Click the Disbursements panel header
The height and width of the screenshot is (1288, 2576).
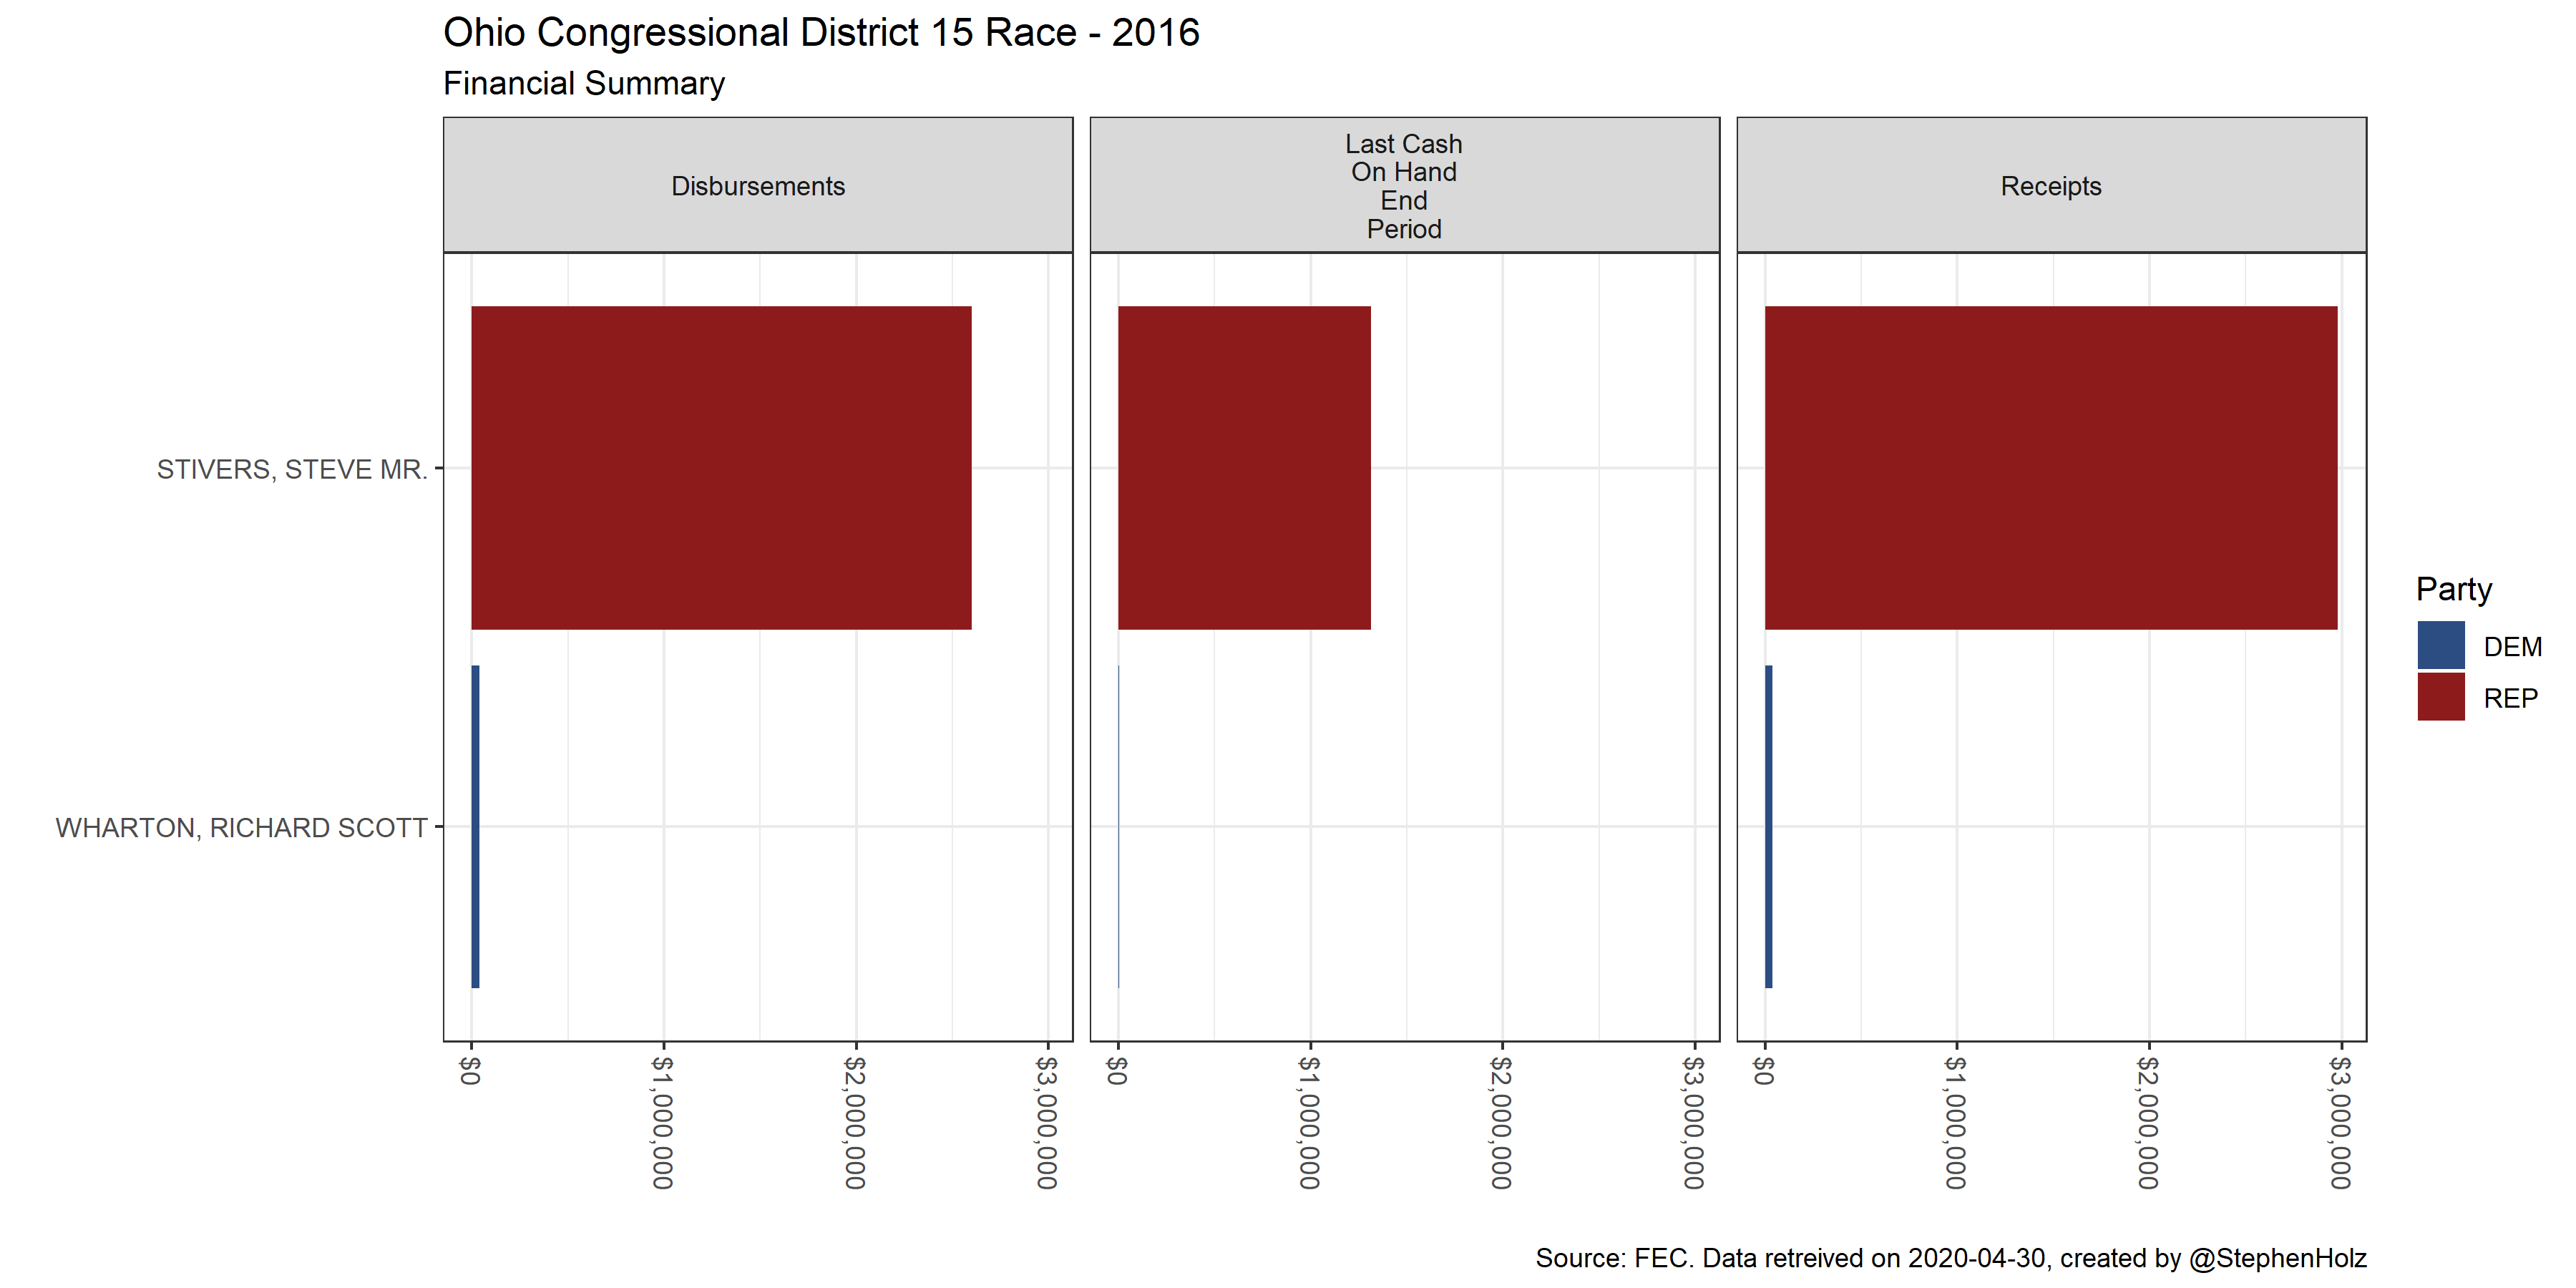(757, 186)
